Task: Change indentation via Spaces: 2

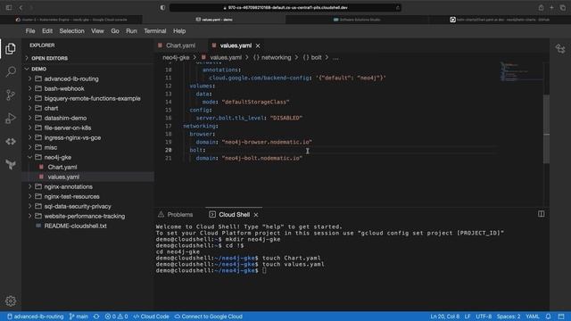Action: tap(509, 317)
